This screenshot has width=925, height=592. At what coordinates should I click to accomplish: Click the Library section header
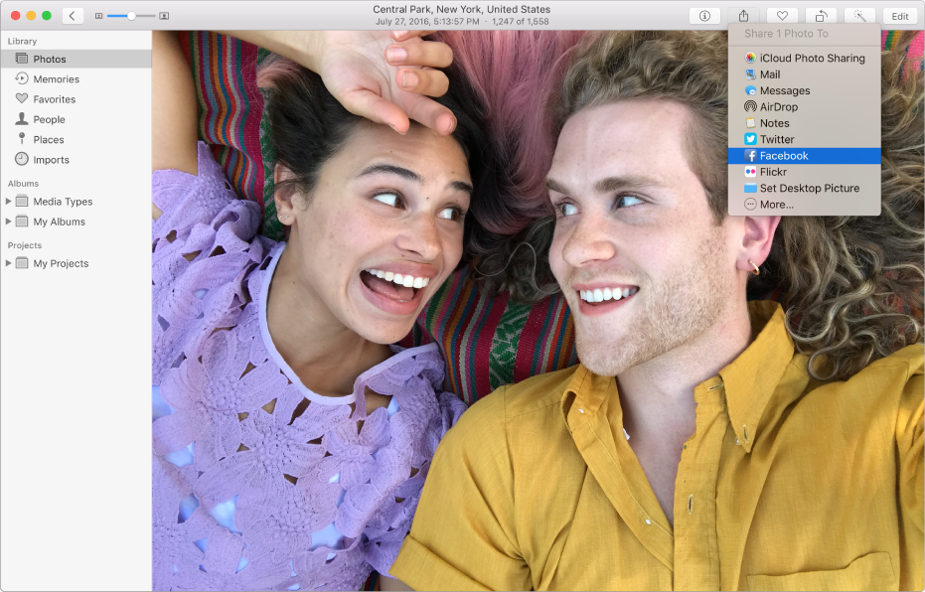(22, 41)
